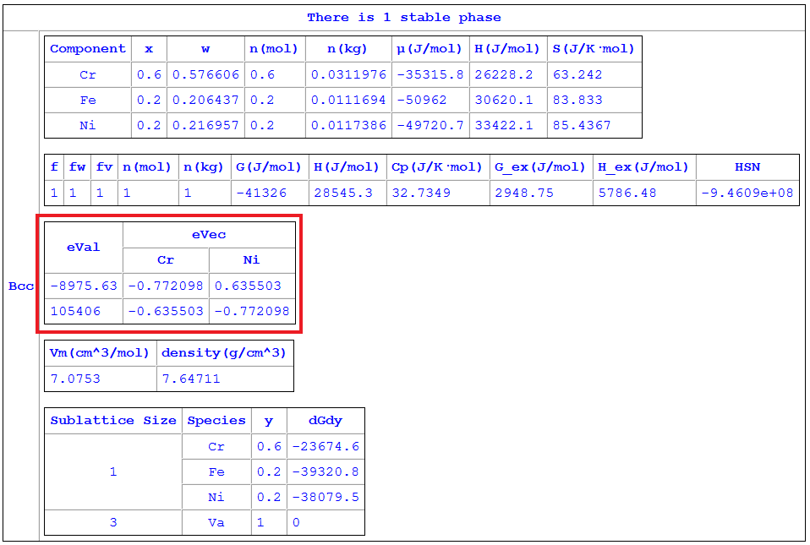Click the 'Sublattice Size' column header
810x545 pixels.
click(113, 421)
